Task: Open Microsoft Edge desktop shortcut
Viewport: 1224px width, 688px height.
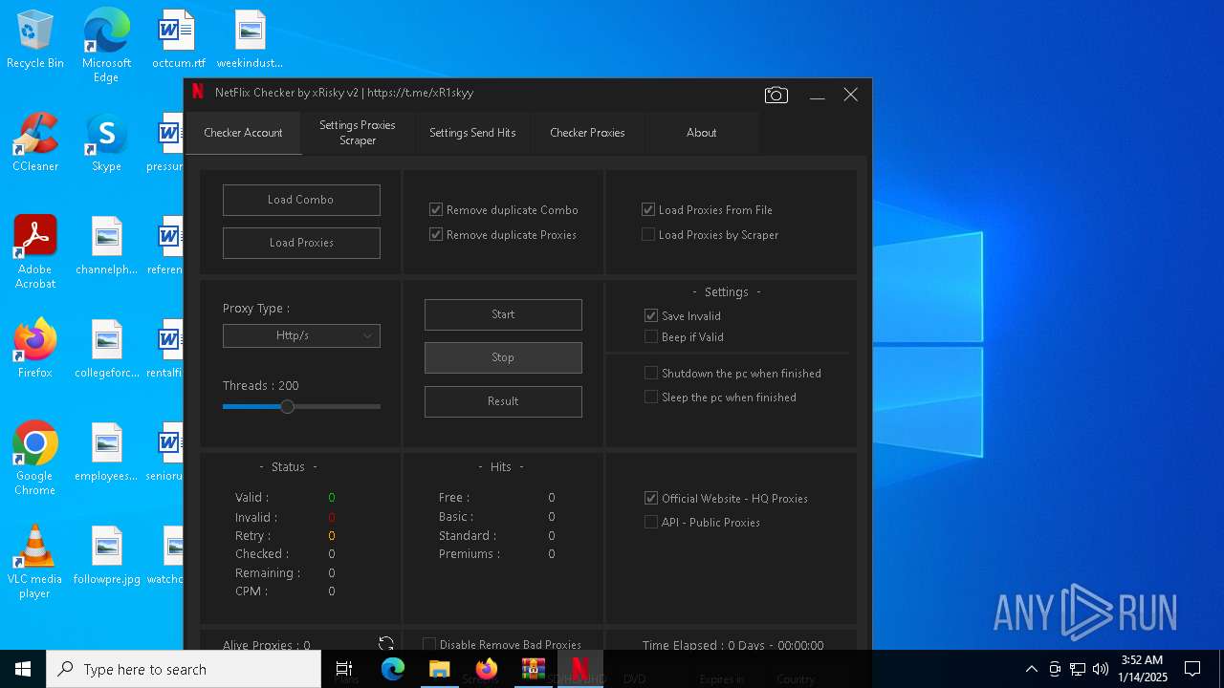Action: click(106, 46)
